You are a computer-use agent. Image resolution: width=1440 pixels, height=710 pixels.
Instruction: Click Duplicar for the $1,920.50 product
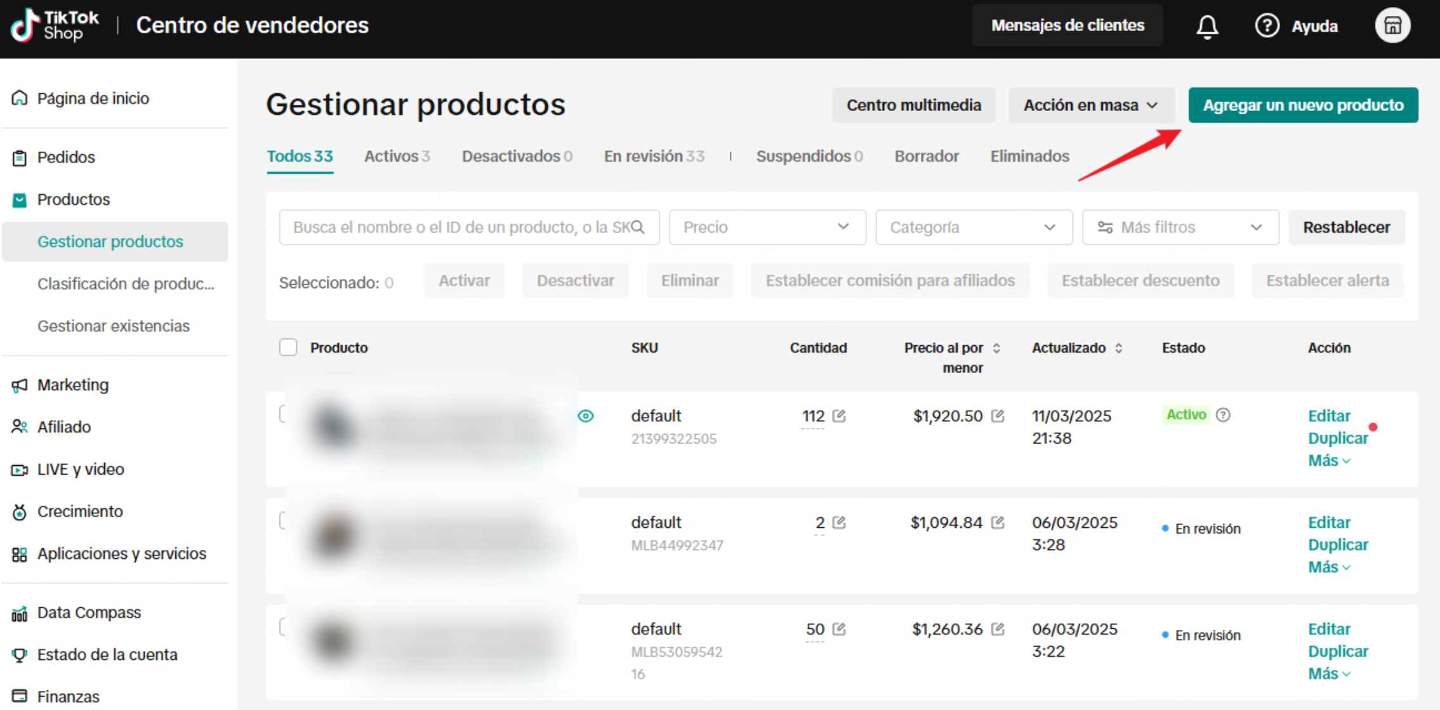click(1338, 438)
